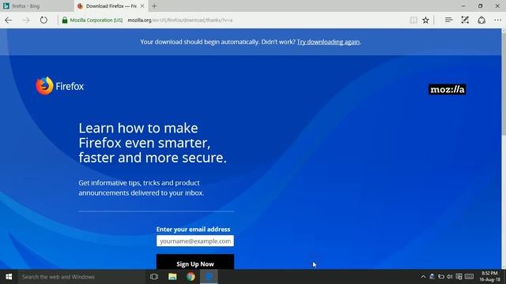This screenshot has width=506, height=284.
Task: Go back to the previous page
Action: 9,21
